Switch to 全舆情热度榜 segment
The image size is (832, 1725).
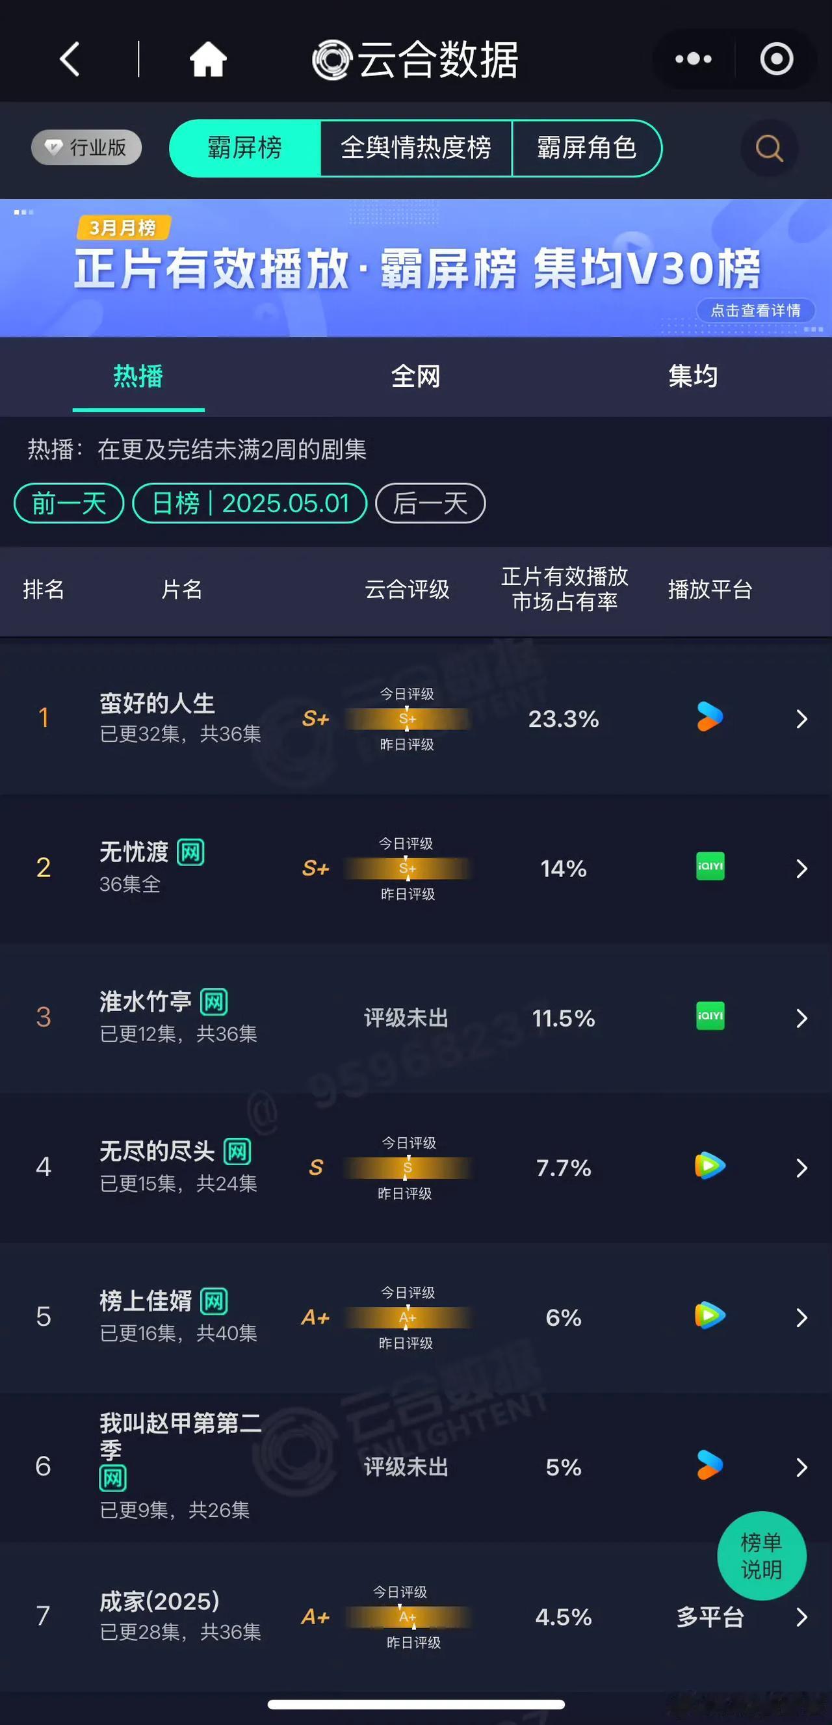(415, 148)
